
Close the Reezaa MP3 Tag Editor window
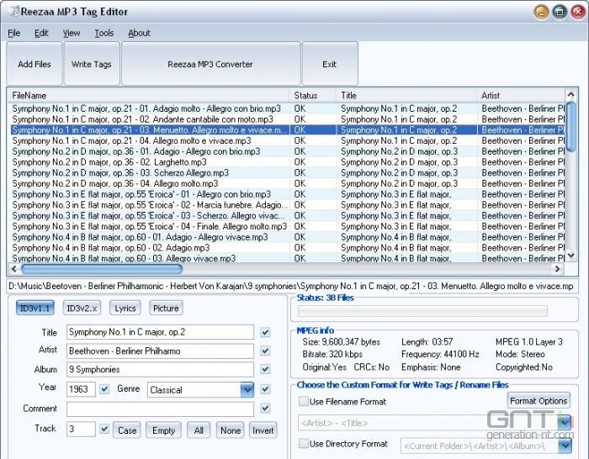pyautogui.click(x=578, y=13)
